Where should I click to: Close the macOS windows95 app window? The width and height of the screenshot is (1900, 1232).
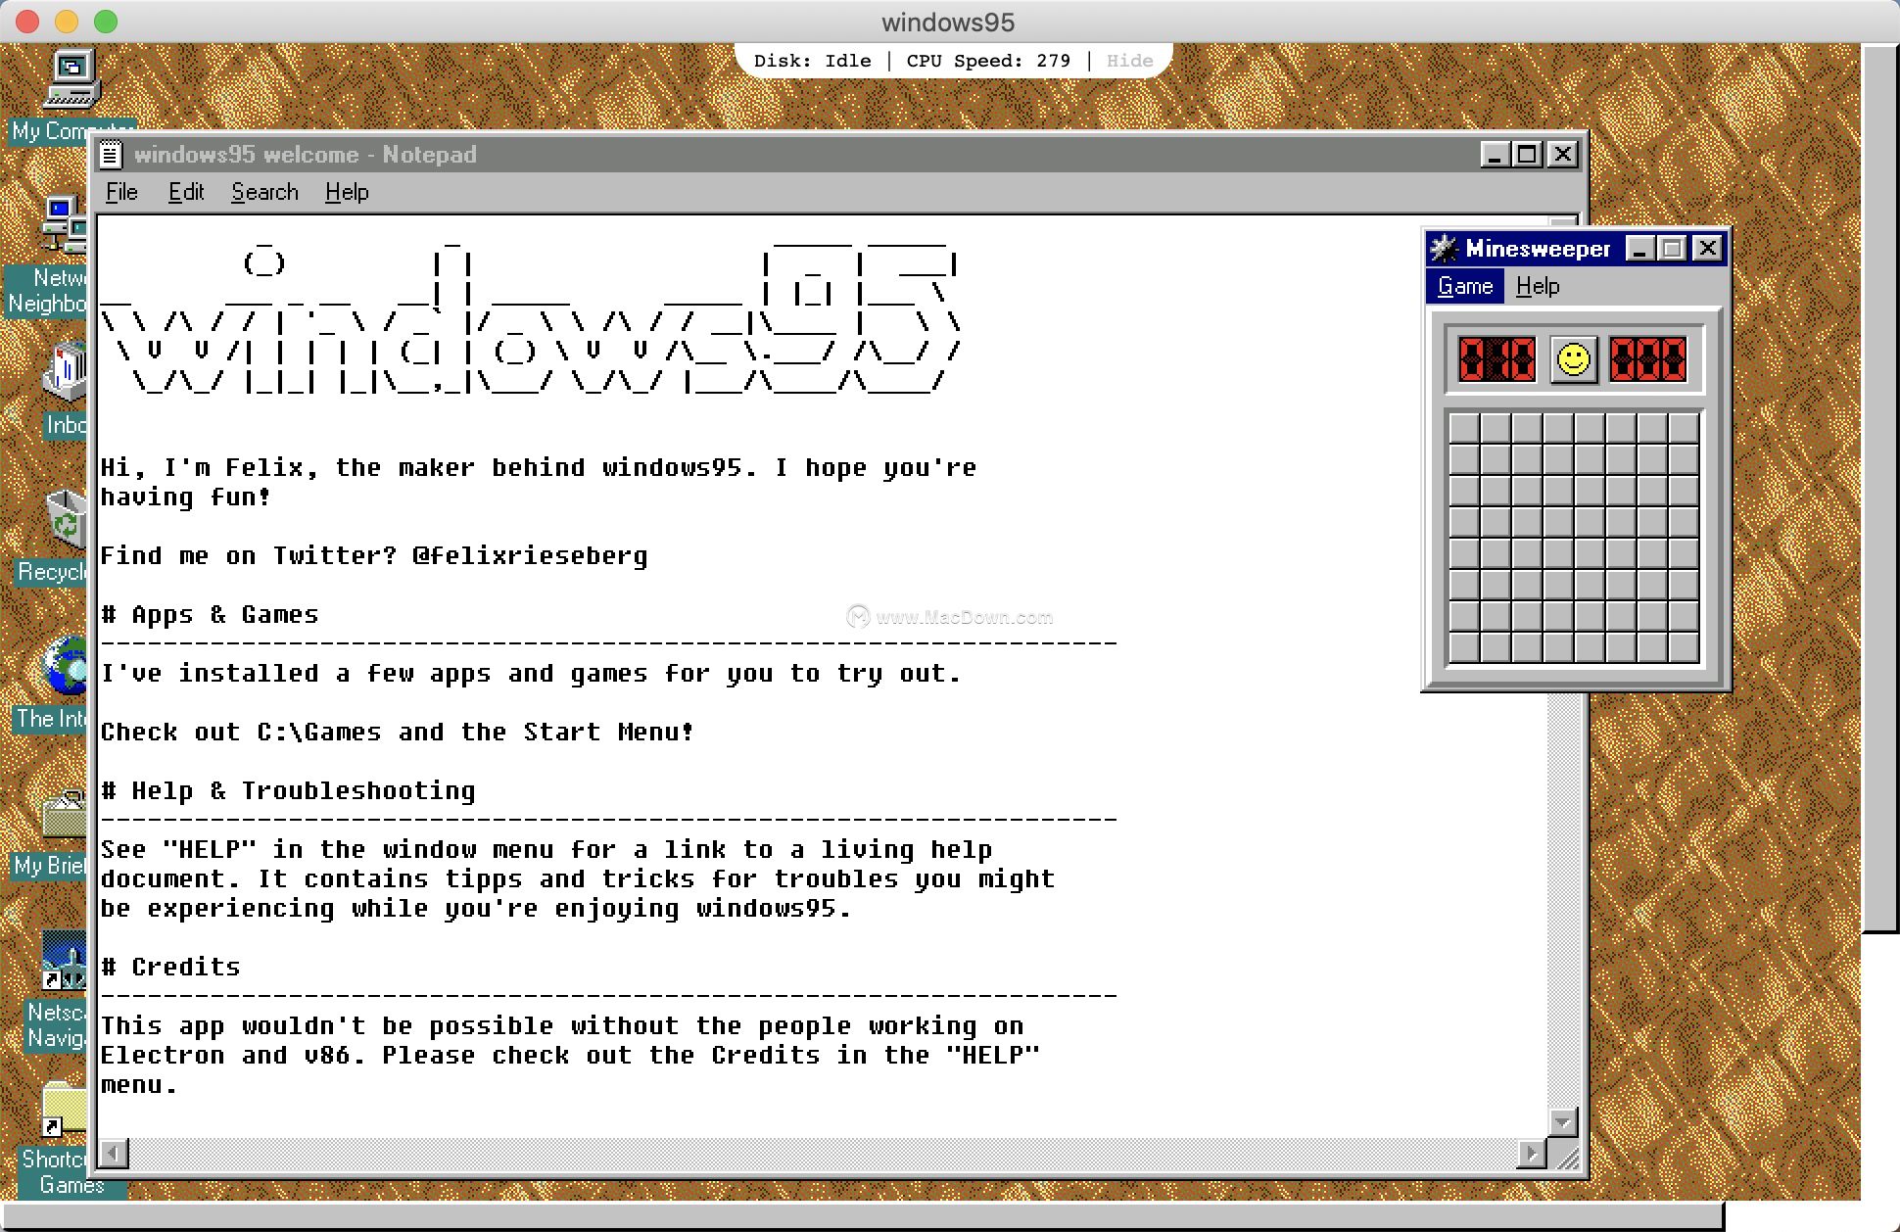[26, 21]
